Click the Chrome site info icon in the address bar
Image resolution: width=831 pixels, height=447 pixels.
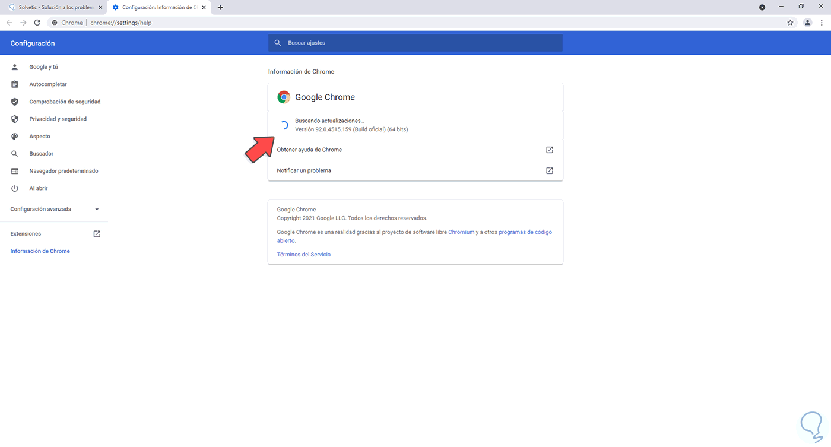tap(54, 23)
